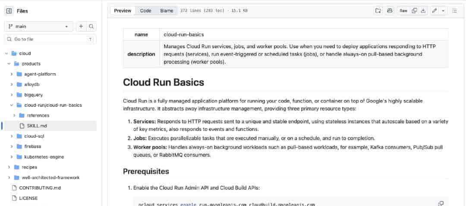Open file search magnifier icon
466x206 pixels.
91,26
